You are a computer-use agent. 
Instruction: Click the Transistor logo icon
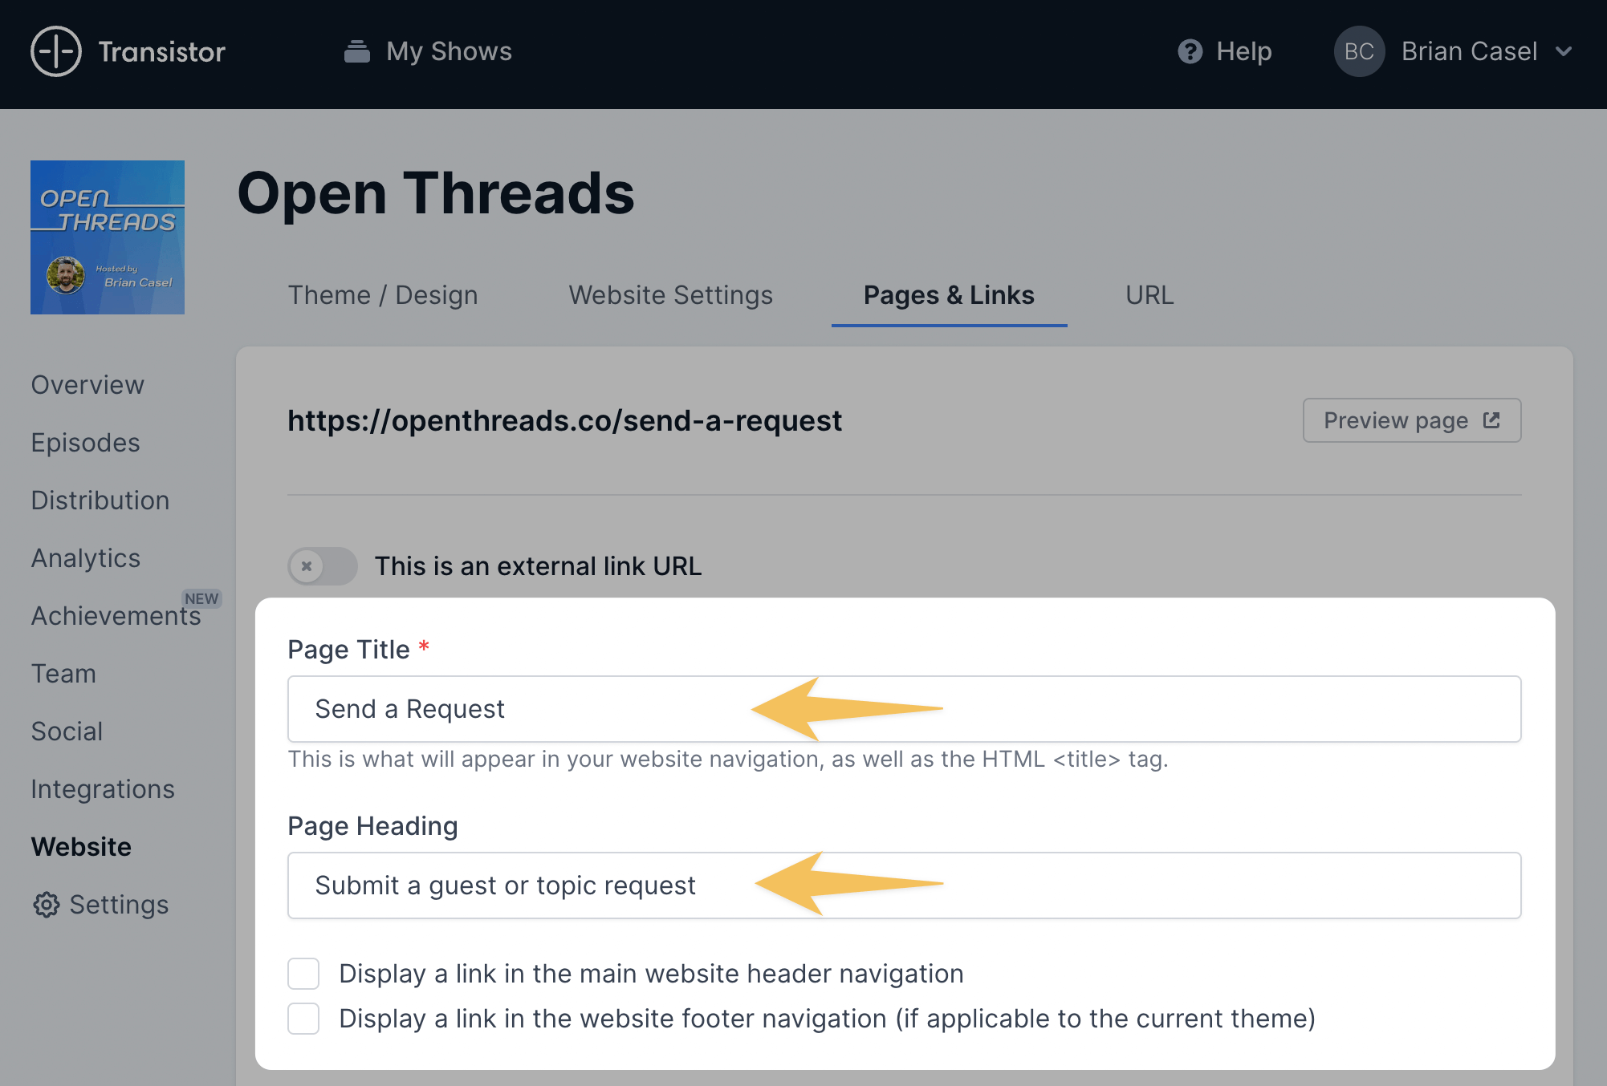point(55,51)
